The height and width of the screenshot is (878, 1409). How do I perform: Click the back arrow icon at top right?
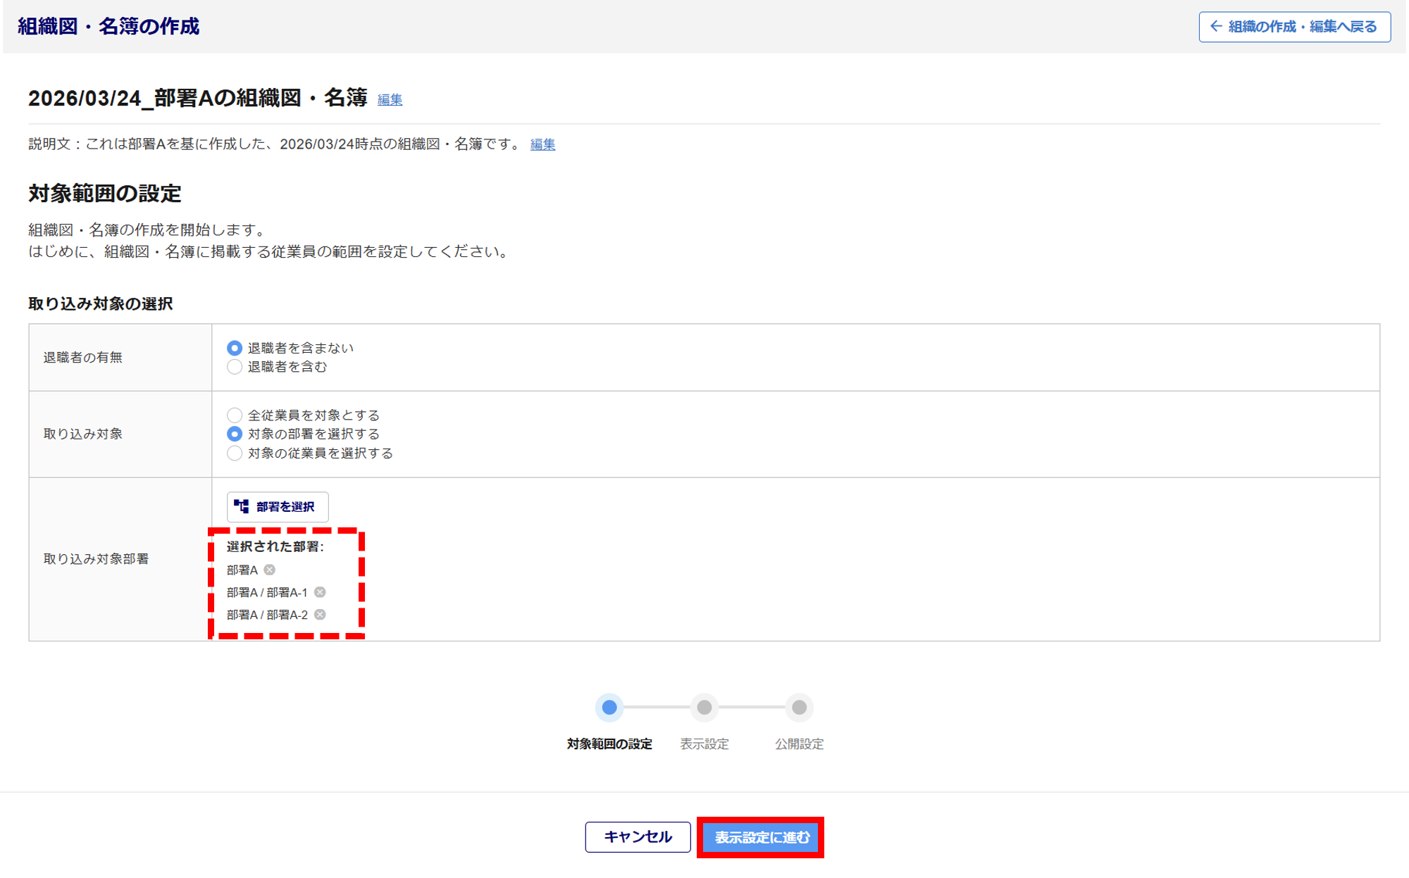click(x=1216, y=27)
